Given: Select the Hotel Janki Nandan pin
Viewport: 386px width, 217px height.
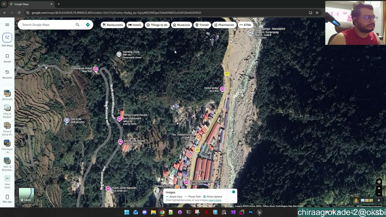Looking at the screenshot, I should point(108,189).
